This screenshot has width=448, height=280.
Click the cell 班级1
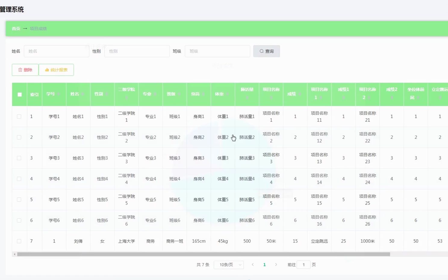[x=175, y=117]
